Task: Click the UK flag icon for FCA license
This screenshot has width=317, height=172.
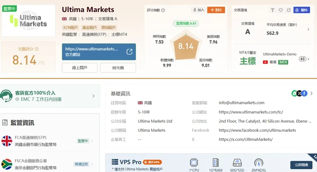Action: [7, 141]
